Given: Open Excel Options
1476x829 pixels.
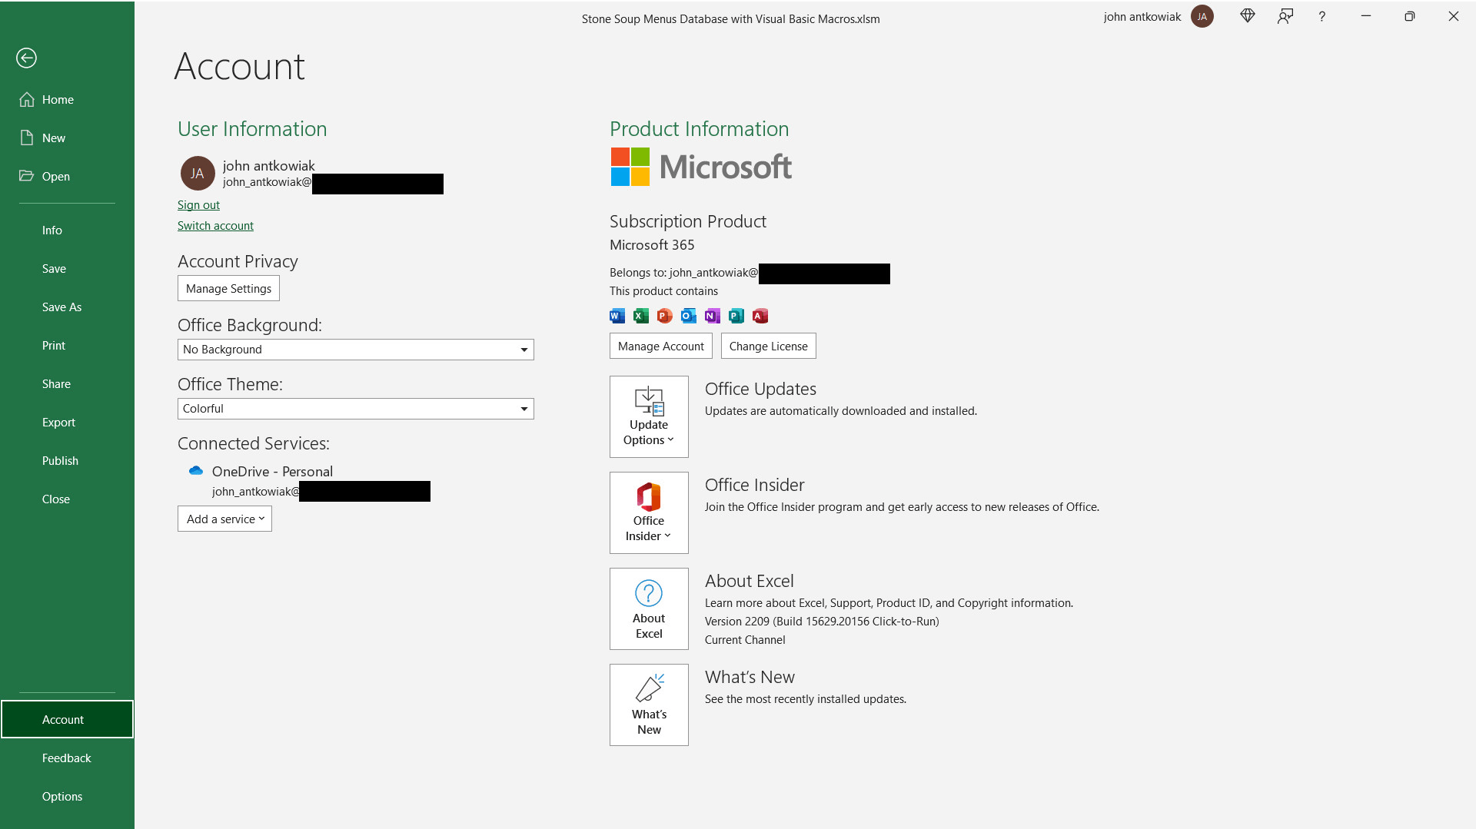Looking at the screenshot, I should [67, 797].
